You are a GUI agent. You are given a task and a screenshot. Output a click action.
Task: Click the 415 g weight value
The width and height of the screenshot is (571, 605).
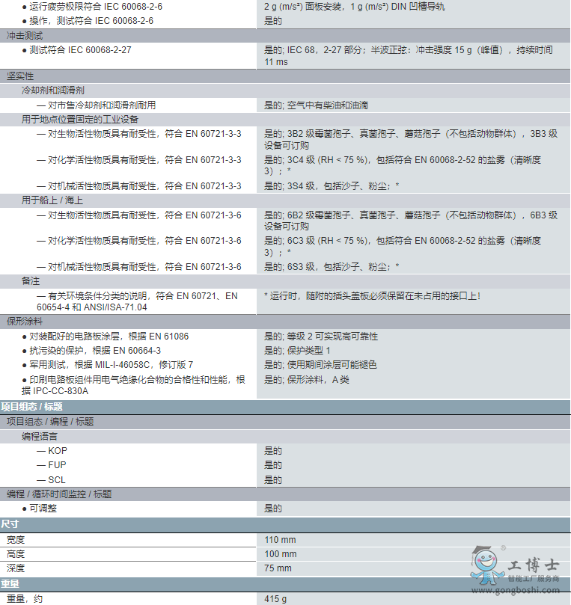point(275,599)
